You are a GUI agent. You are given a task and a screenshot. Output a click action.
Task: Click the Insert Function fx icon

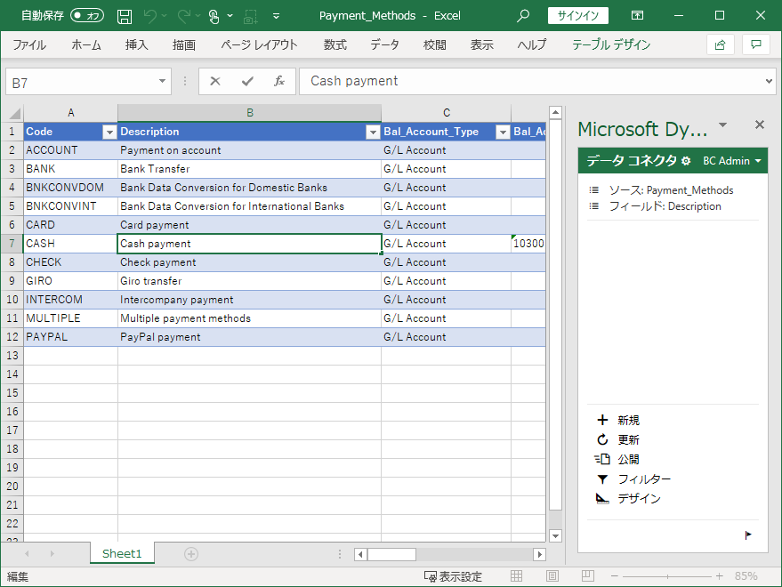click(279, 81)
